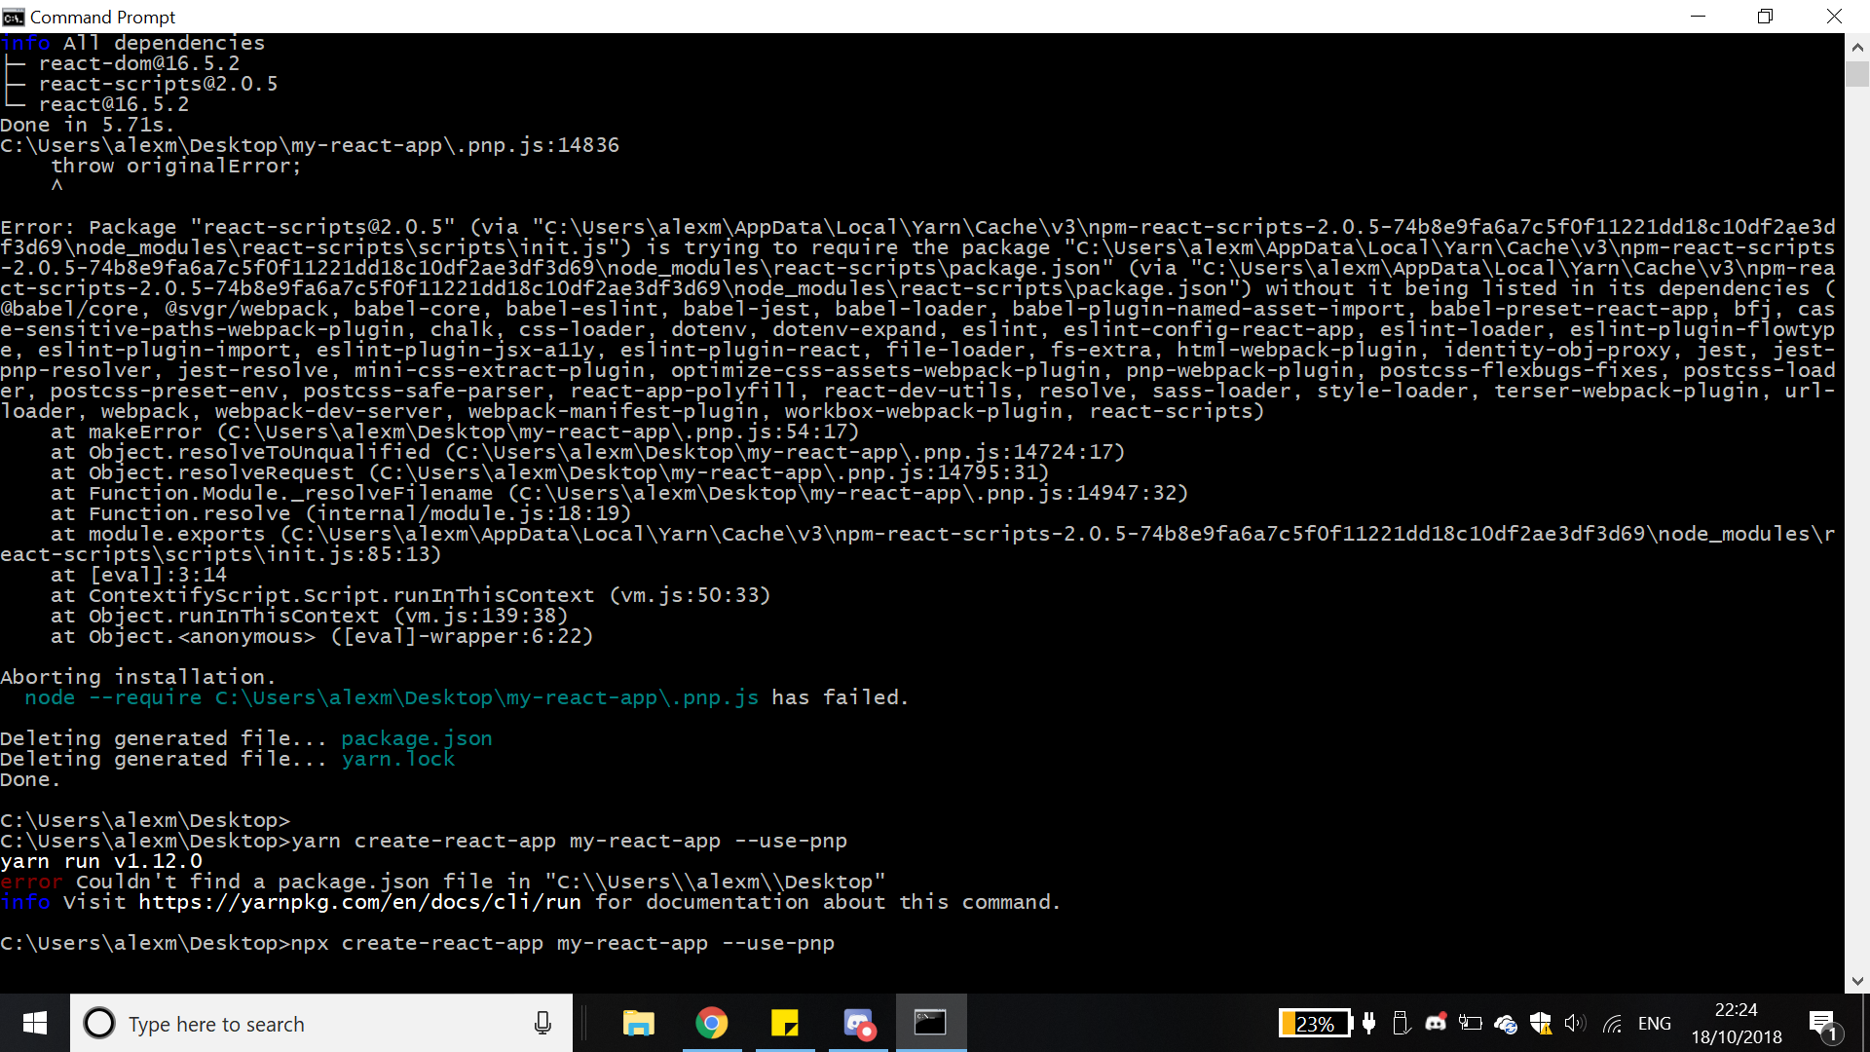Screen dimensions: 1870x1052
Task: Focus the 'Type here to search' box
Action: pos(321,1023)
